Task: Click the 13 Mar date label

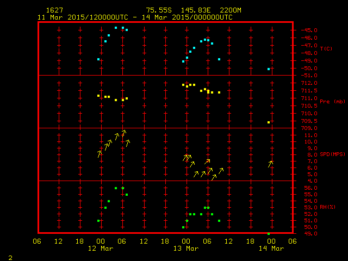Action: pos(186,248)
